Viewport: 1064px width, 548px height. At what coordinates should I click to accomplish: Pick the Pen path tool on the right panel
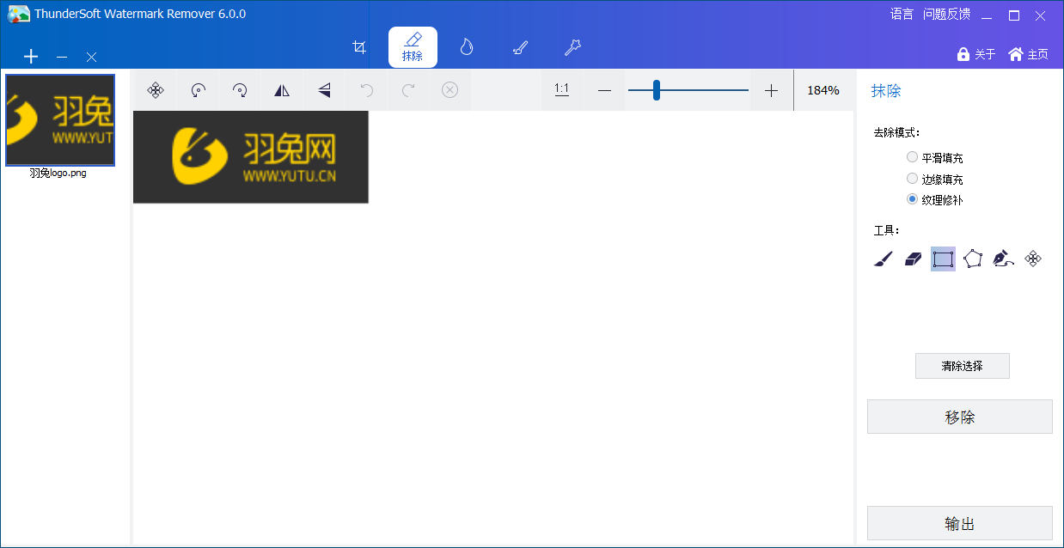(1002, 259)
